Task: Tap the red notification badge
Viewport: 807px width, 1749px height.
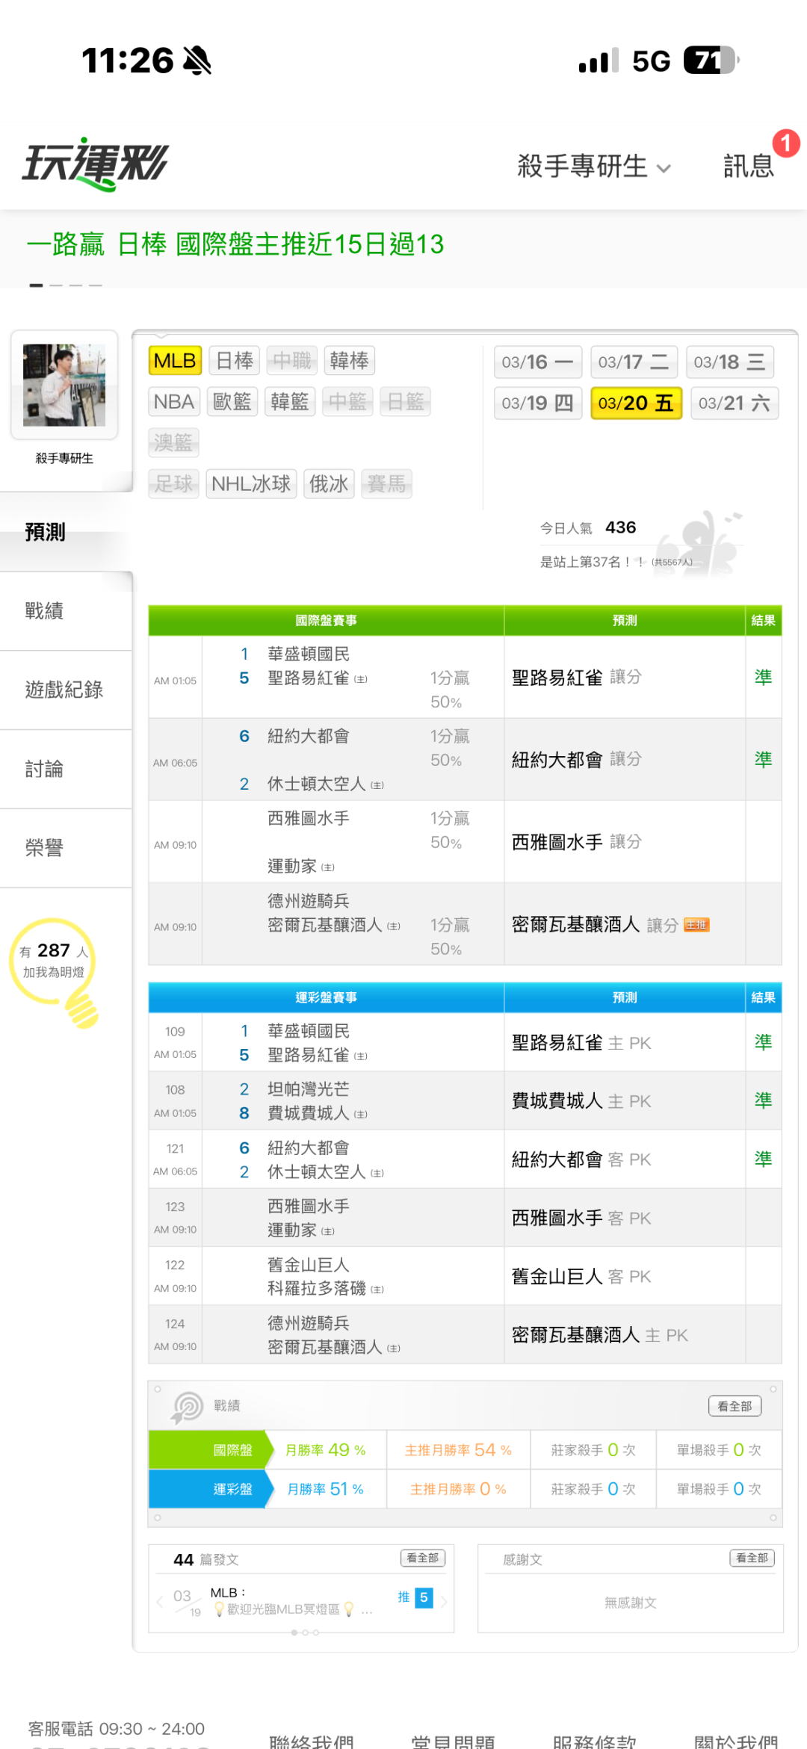Action: pos(785,143)
